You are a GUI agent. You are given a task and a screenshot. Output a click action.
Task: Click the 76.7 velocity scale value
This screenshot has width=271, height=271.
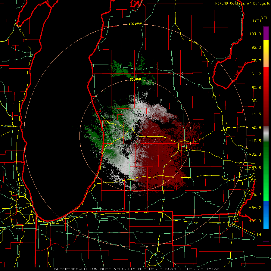(256, 61)
